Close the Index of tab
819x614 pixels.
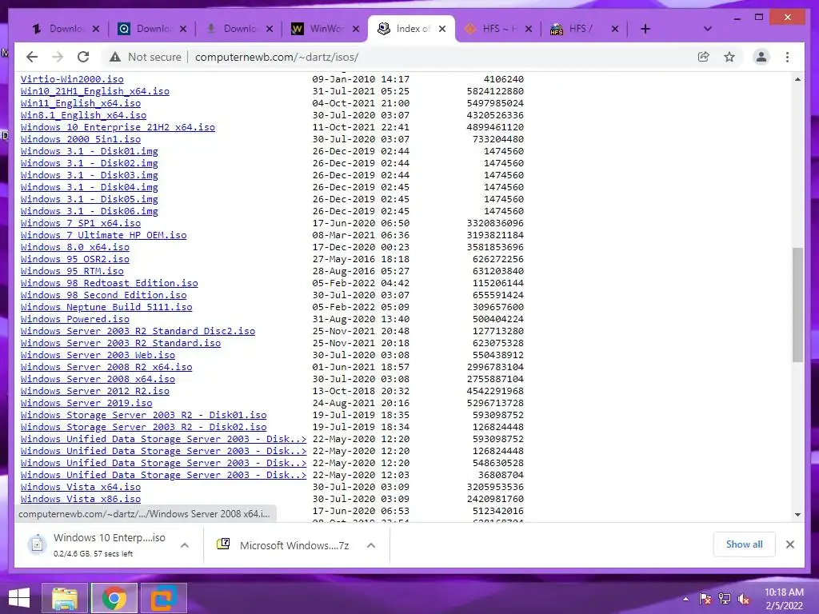(441, 29)
